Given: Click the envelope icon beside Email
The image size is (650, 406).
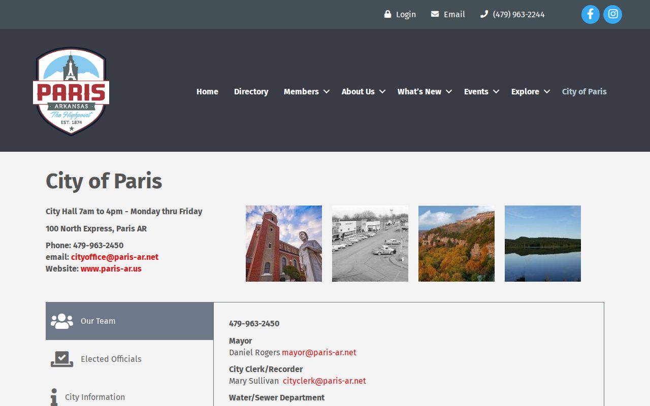Looking at the screenshot, I should click(435, 14).
